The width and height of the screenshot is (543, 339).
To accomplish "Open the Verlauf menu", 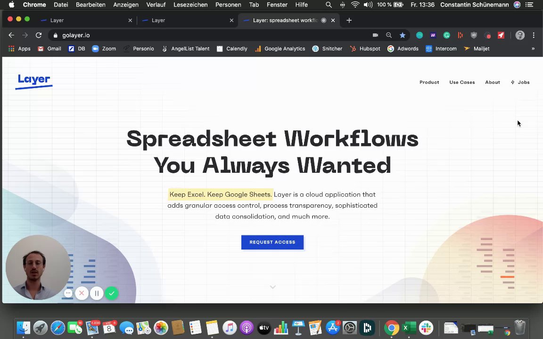I will tap(156, 5).
